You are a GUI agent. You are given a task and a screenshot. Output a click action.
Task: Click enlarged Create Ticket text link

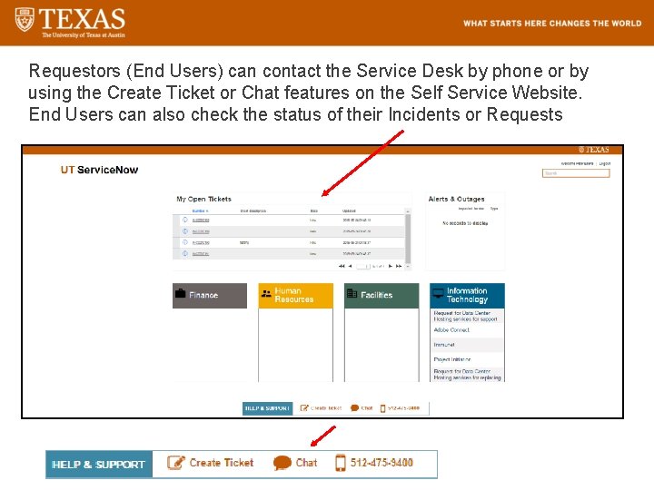click(221, 463)
